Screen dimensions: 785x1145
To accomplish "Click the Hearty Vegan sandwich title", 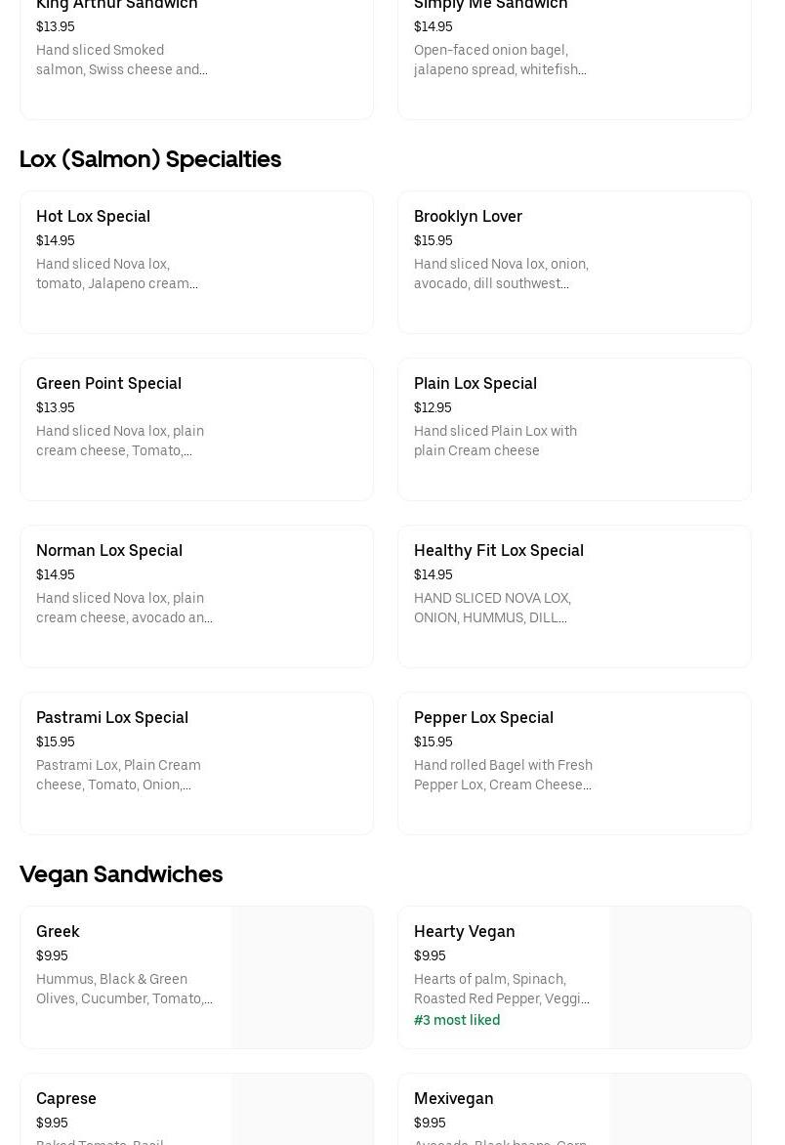I will click(464, 931).
